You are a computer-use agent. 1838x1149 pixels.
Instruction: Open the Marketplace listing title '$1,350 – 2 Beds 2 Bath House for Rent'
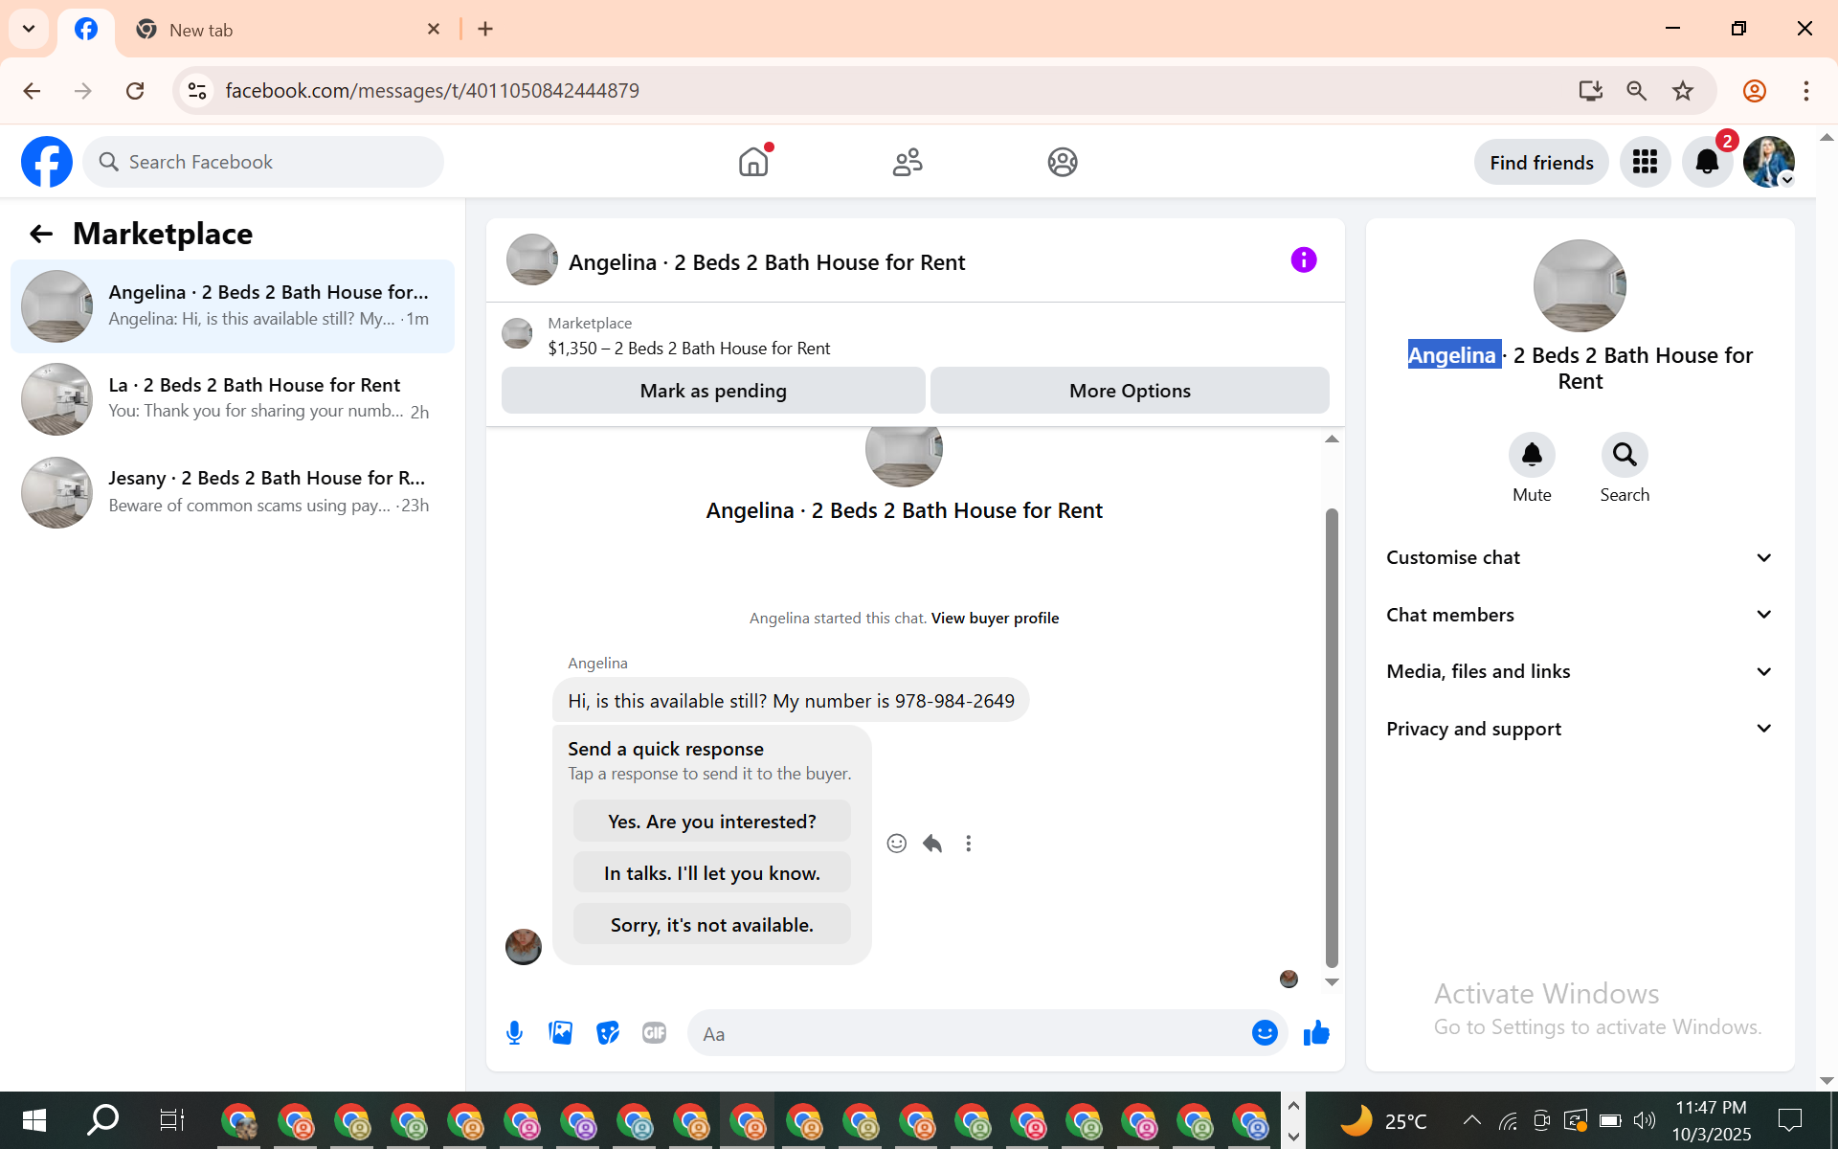[x=689, y=349]
